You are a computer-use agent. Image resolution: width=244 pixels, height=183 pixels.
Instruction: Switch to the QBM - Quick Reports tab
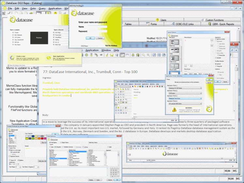(x=221, y=24)
